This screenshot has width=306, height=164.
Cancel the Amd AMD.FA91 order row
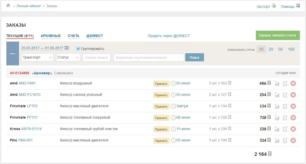(x=293, y=84)
